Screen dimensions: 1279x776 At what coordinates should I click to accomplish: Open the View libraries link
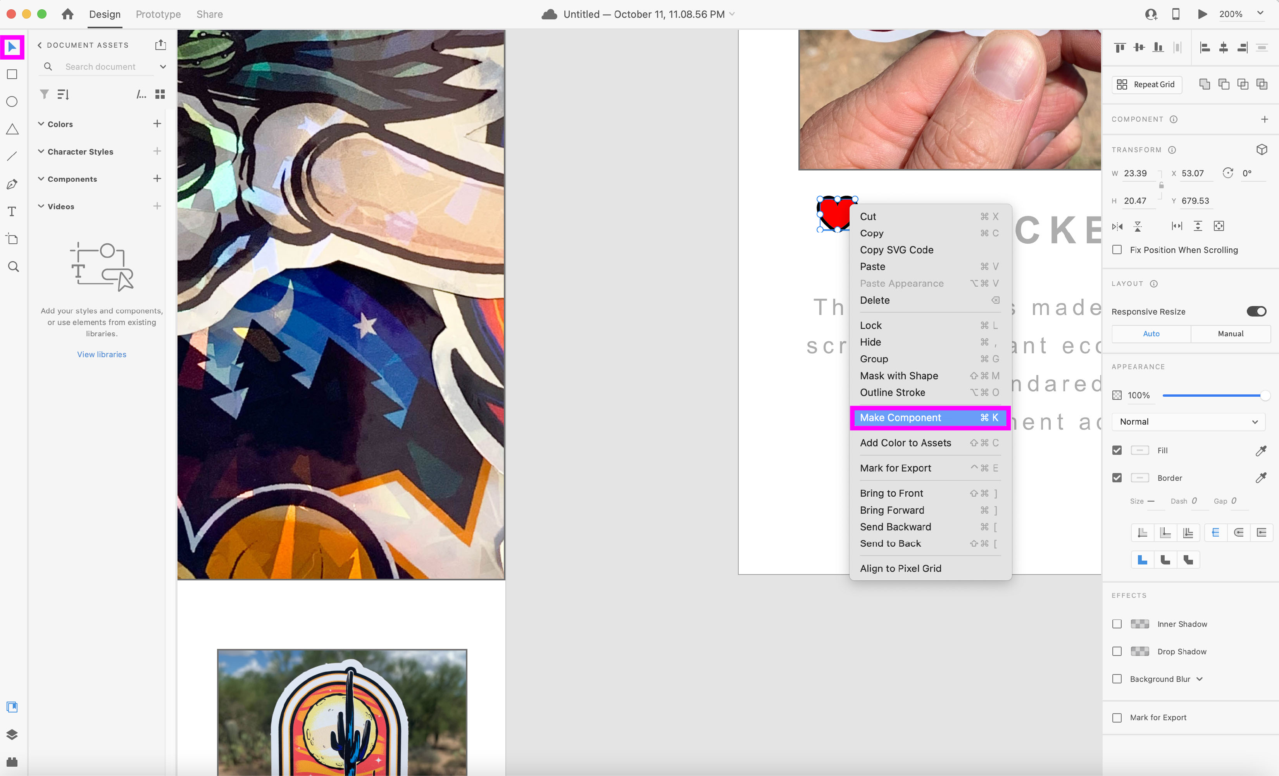pyautogui.click(x=102, y=354)
